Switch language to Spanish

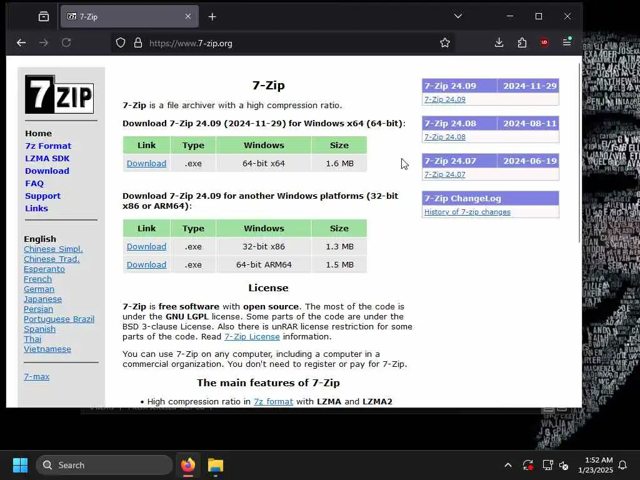coord(39,329)
